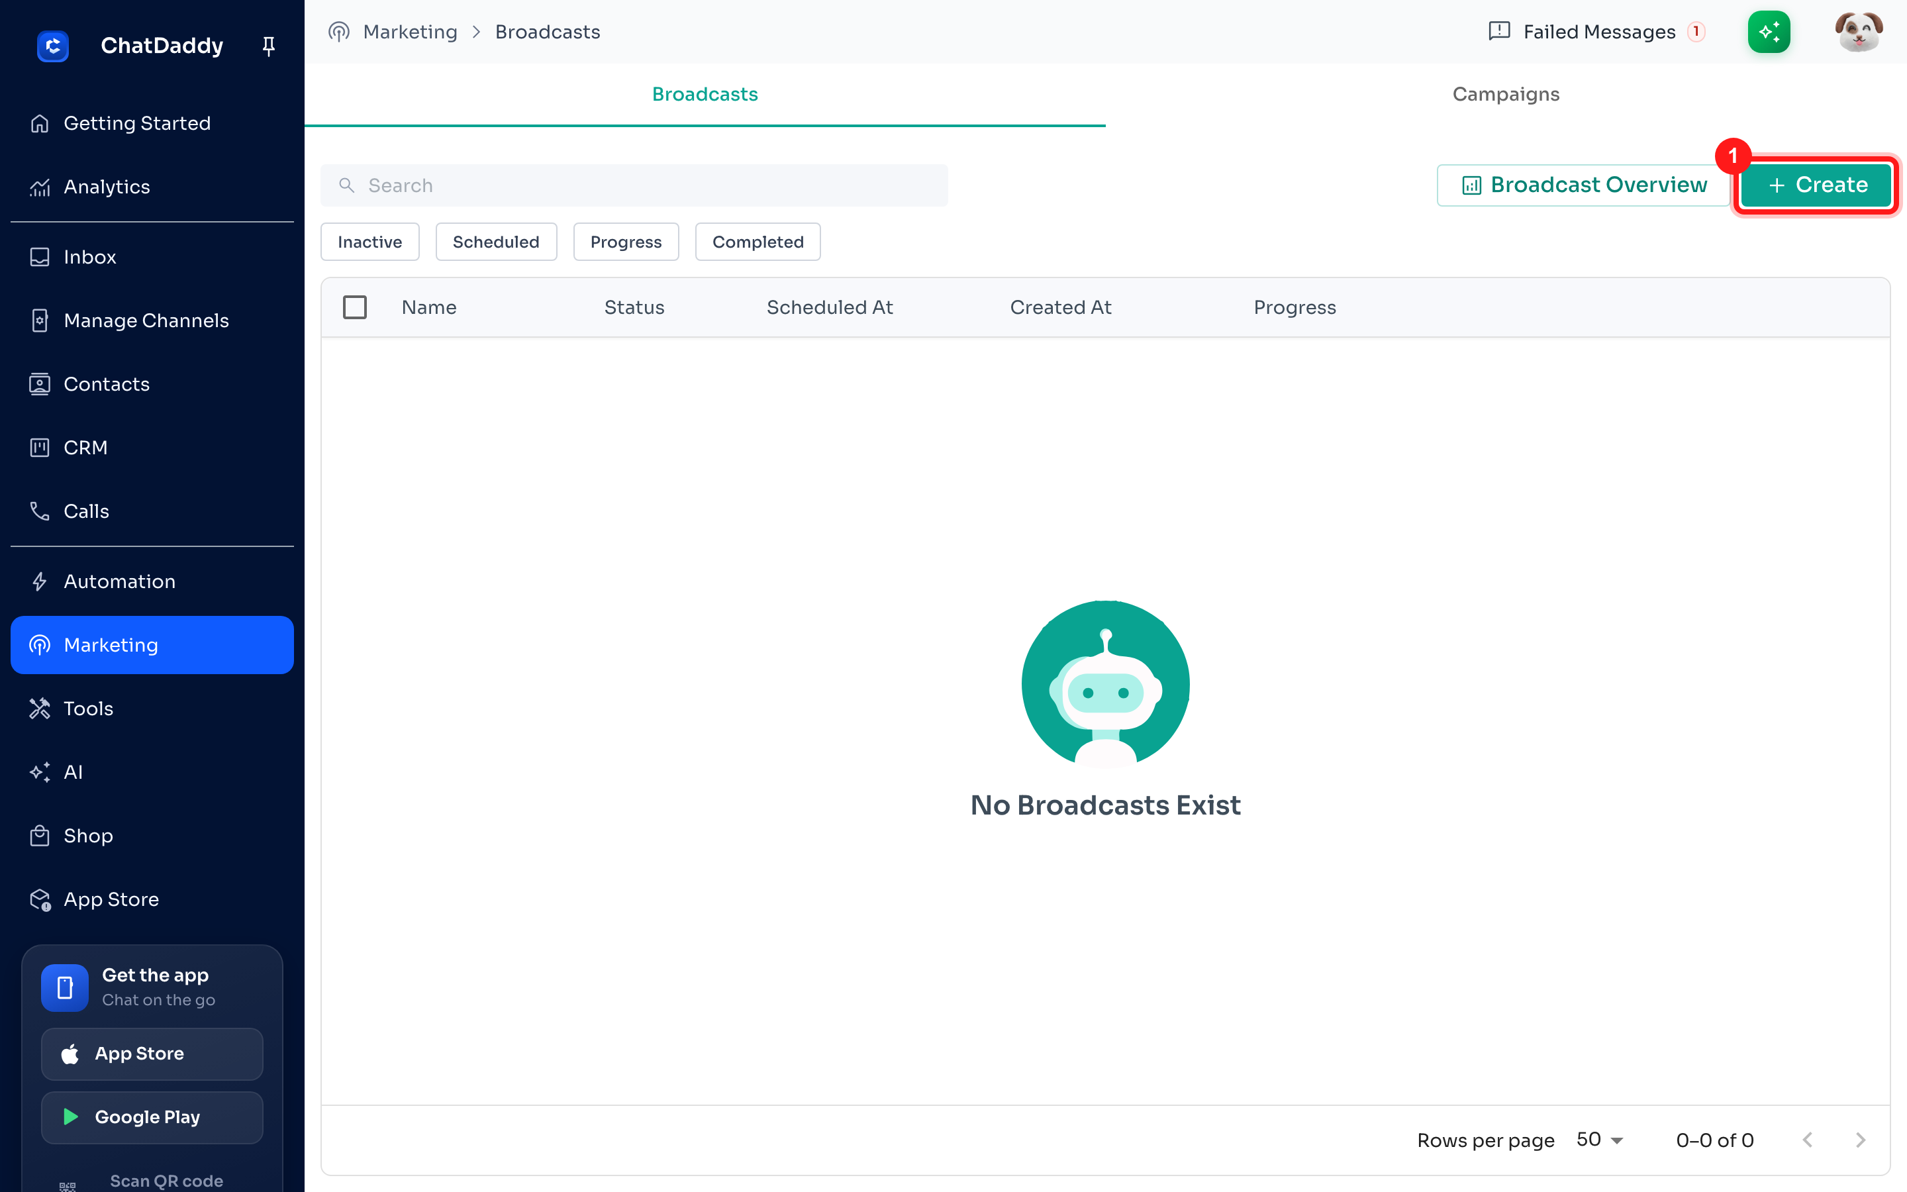Click the Get the app phone icon
Screen dimensions: 1907x1192
click(65, 987)
